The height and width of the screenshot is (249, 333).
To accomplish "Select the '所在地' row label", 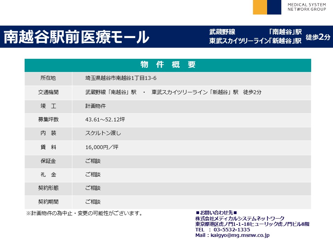I will click(48, 78).
